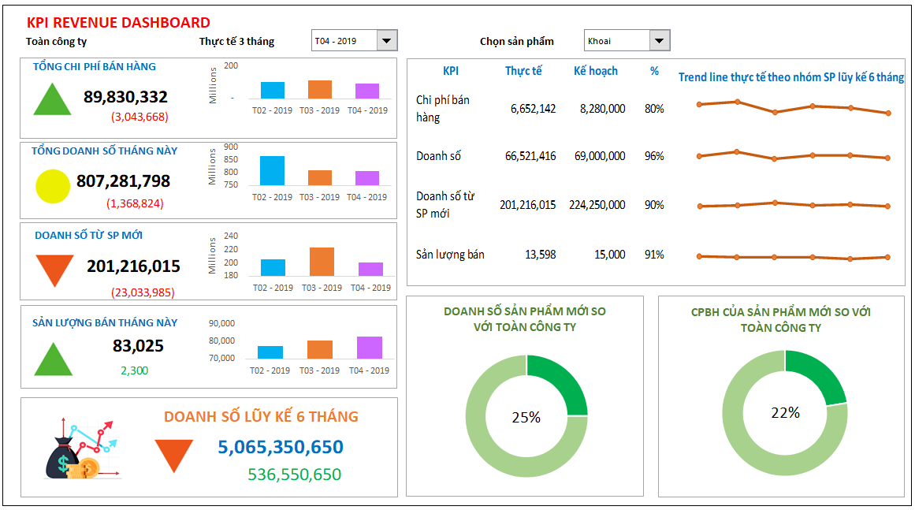Click orange down triangle for new product revenue
This screenshot has height=510, width=915.
click(55, 269)
